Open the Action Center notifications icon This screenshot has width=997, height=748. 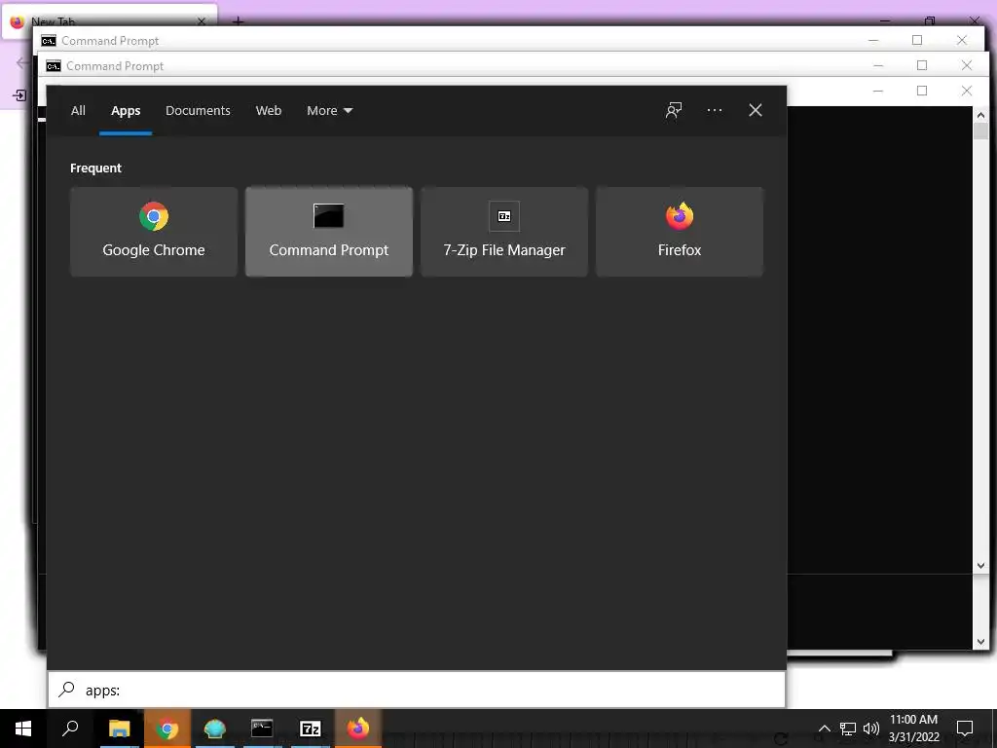(x=965, y=729)
